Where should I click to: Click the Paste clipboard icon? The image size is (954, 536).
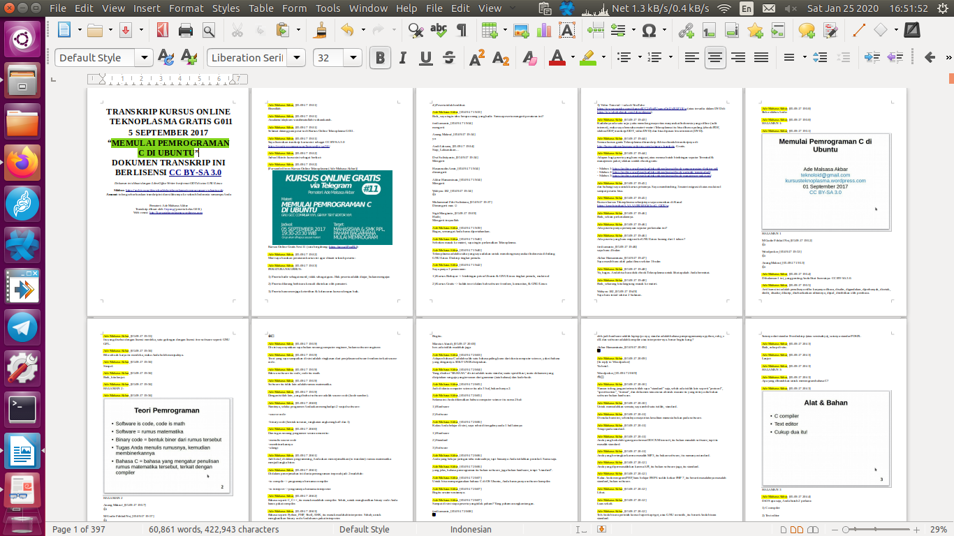(284, 31)
